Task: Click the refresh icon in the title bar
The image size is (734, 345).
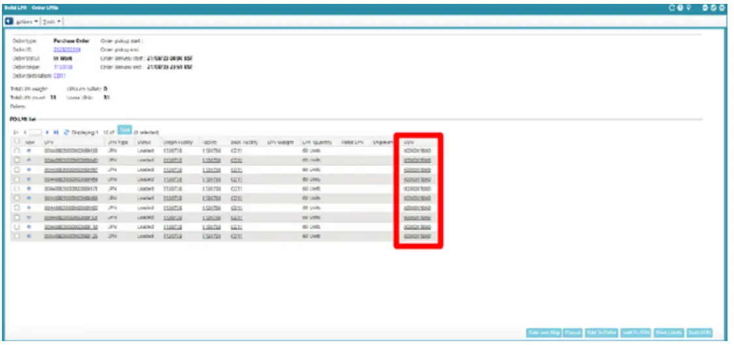Action: point(673,7)
